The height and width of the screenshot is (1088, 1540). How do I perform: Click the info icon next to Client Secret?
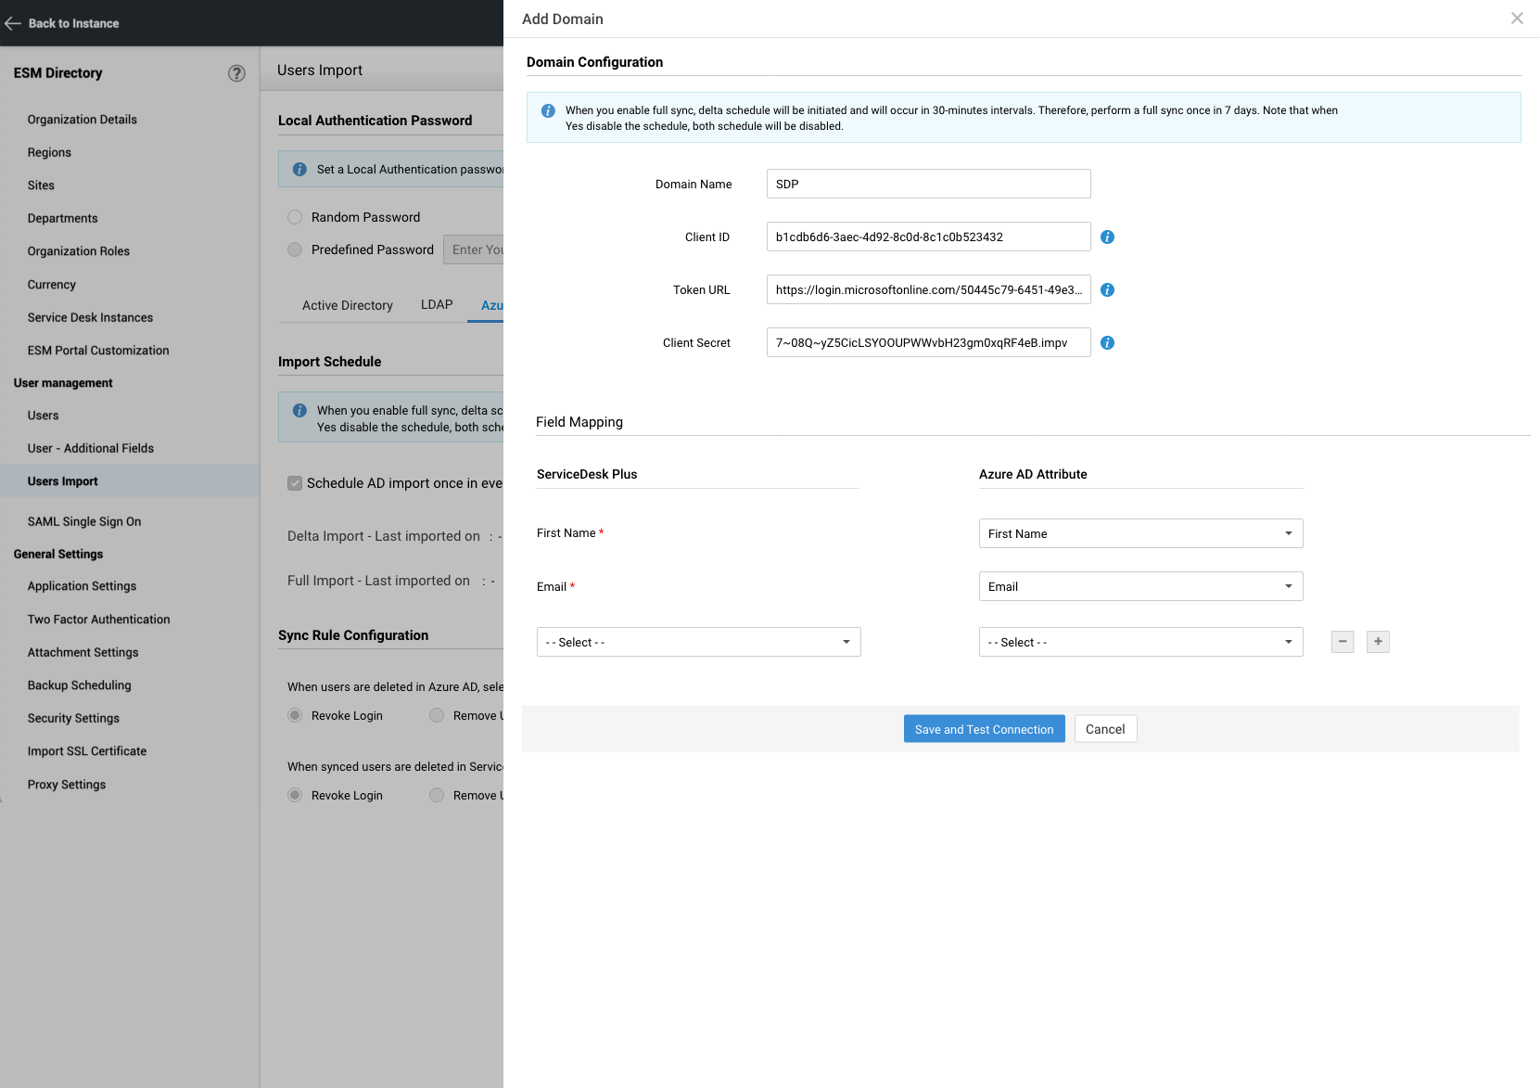(1107, 343)
